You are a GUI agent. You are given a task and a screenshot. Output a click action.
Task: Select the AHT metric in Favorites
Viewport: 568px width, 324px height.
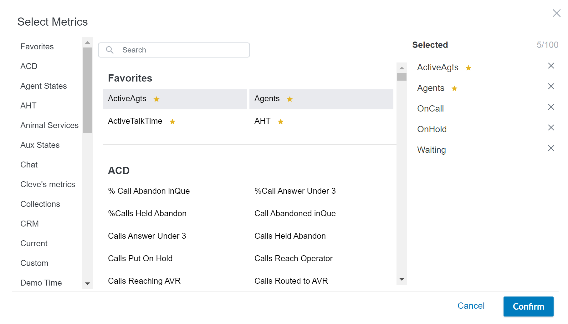tap(263, 121)
